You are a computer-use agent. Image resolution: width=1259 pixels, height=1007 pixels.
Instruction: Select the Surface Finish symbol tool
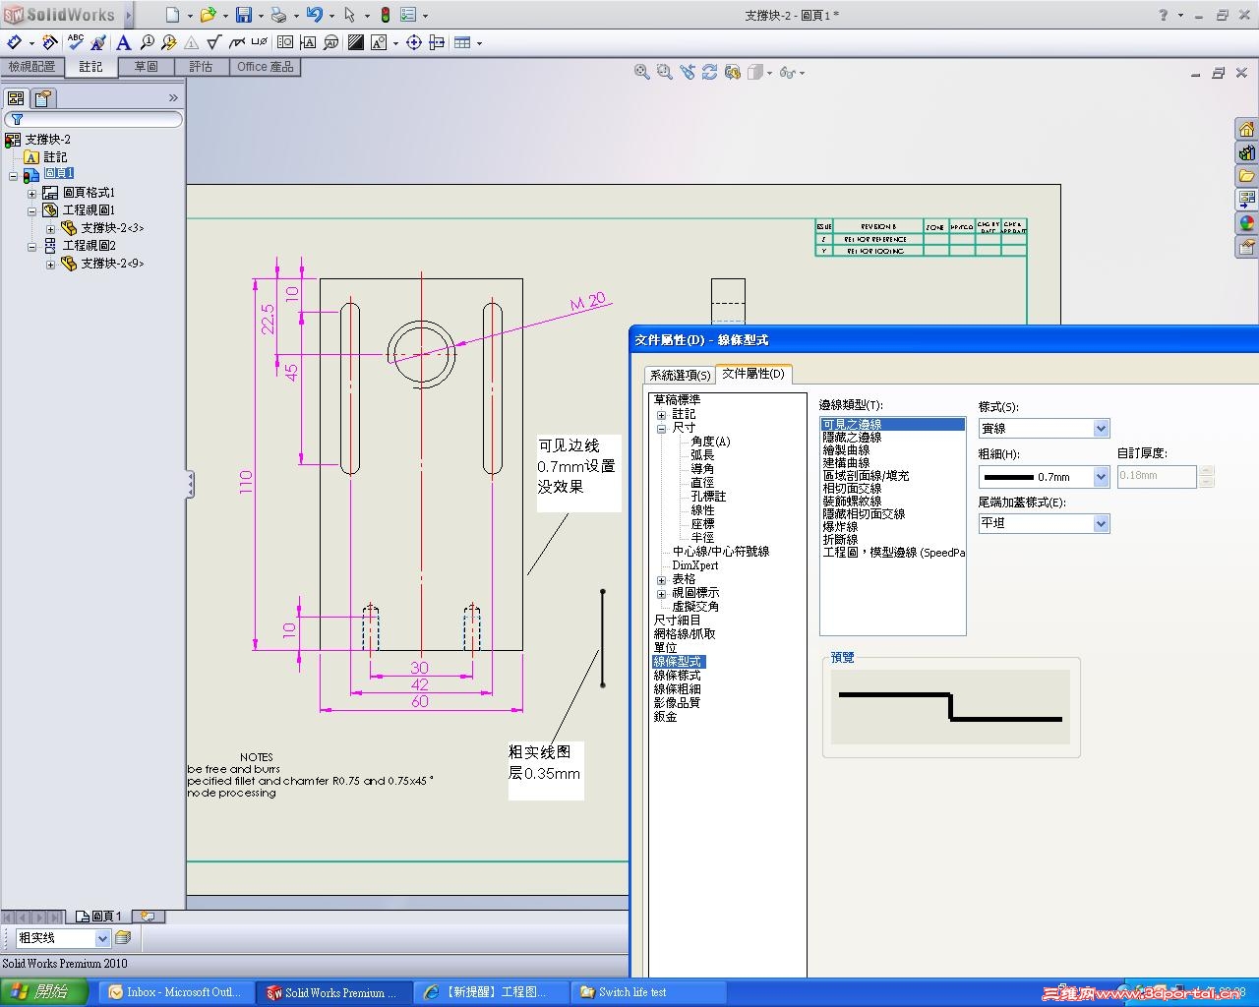tap(213, 42)
